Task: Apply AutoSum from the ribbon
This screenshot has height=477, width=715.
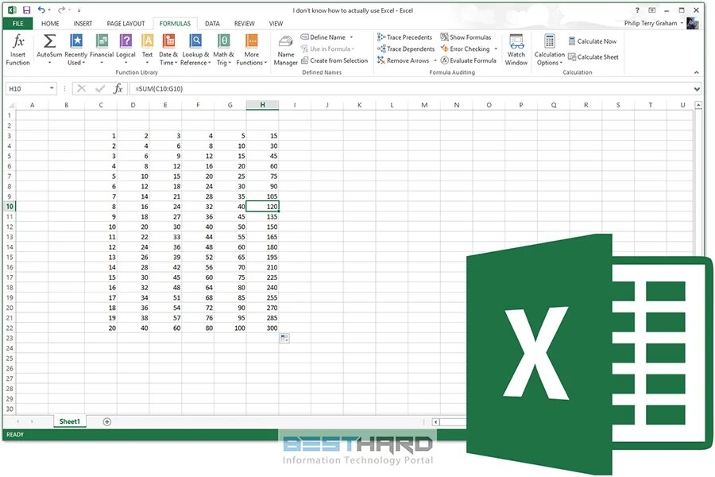Action: pos(49,49)
